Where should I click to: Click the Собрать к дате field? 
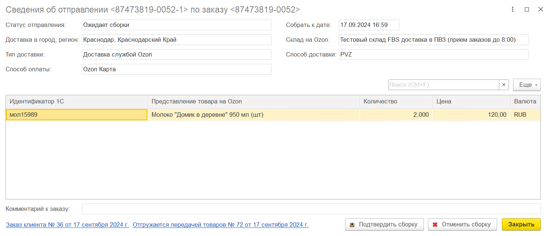click(x=369, y=25)
